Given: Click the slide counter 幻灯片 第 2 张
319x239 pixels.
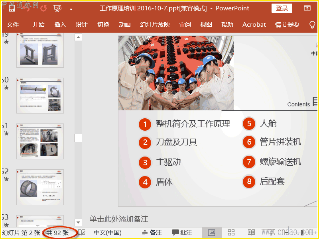Looking at the screenshot, I should click(x=21, y=233).
